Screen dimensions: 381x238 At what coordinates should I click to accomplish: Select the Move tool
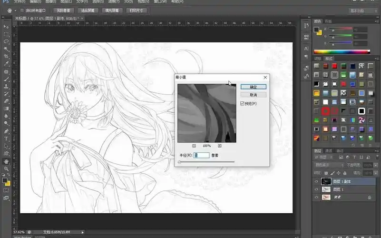tap(7, 27)
